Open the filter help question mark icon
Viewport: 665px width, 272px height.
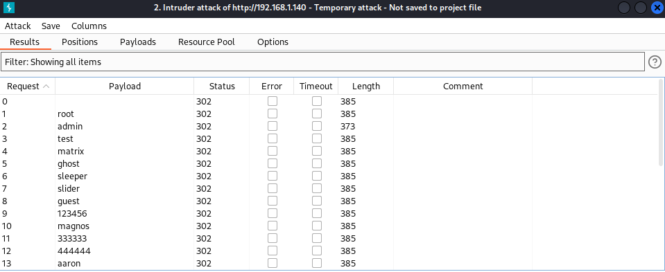tap(655, 62)
